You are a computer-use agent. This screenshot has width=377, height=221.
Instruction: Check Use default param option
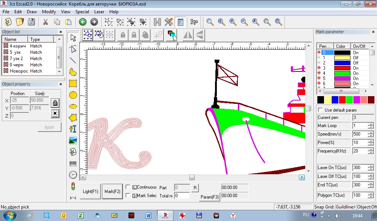(x=320, y=110)
